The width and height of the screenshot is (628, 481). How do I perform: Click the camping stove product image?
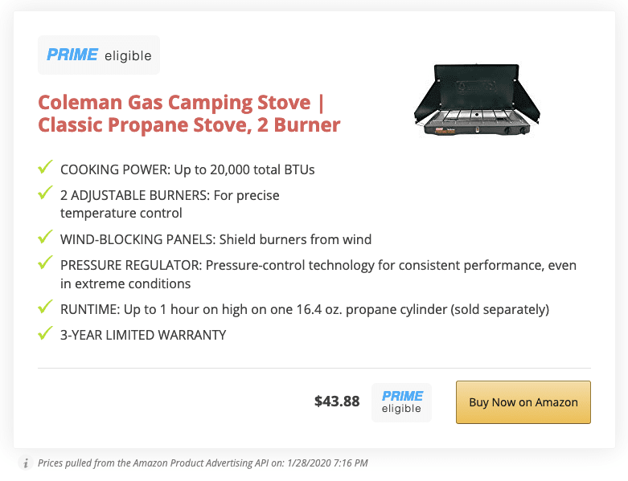(x=477, y=100)
